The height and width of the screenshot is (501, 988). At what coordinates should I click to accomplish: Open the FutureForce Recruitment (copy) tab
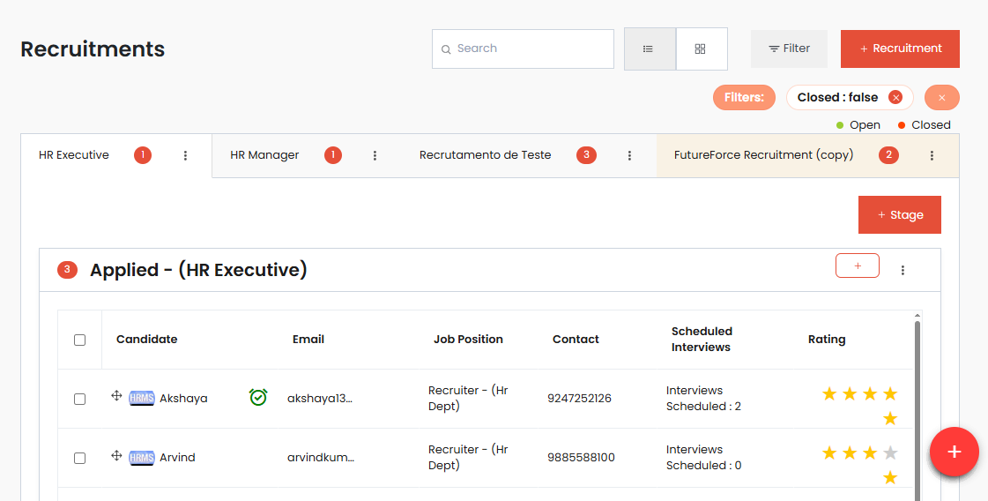point(763,155)
